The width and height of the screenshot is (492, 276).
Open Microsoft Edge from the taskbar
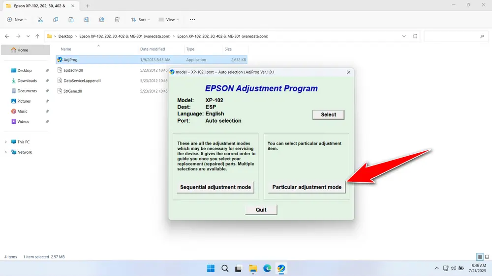[267, 269]
